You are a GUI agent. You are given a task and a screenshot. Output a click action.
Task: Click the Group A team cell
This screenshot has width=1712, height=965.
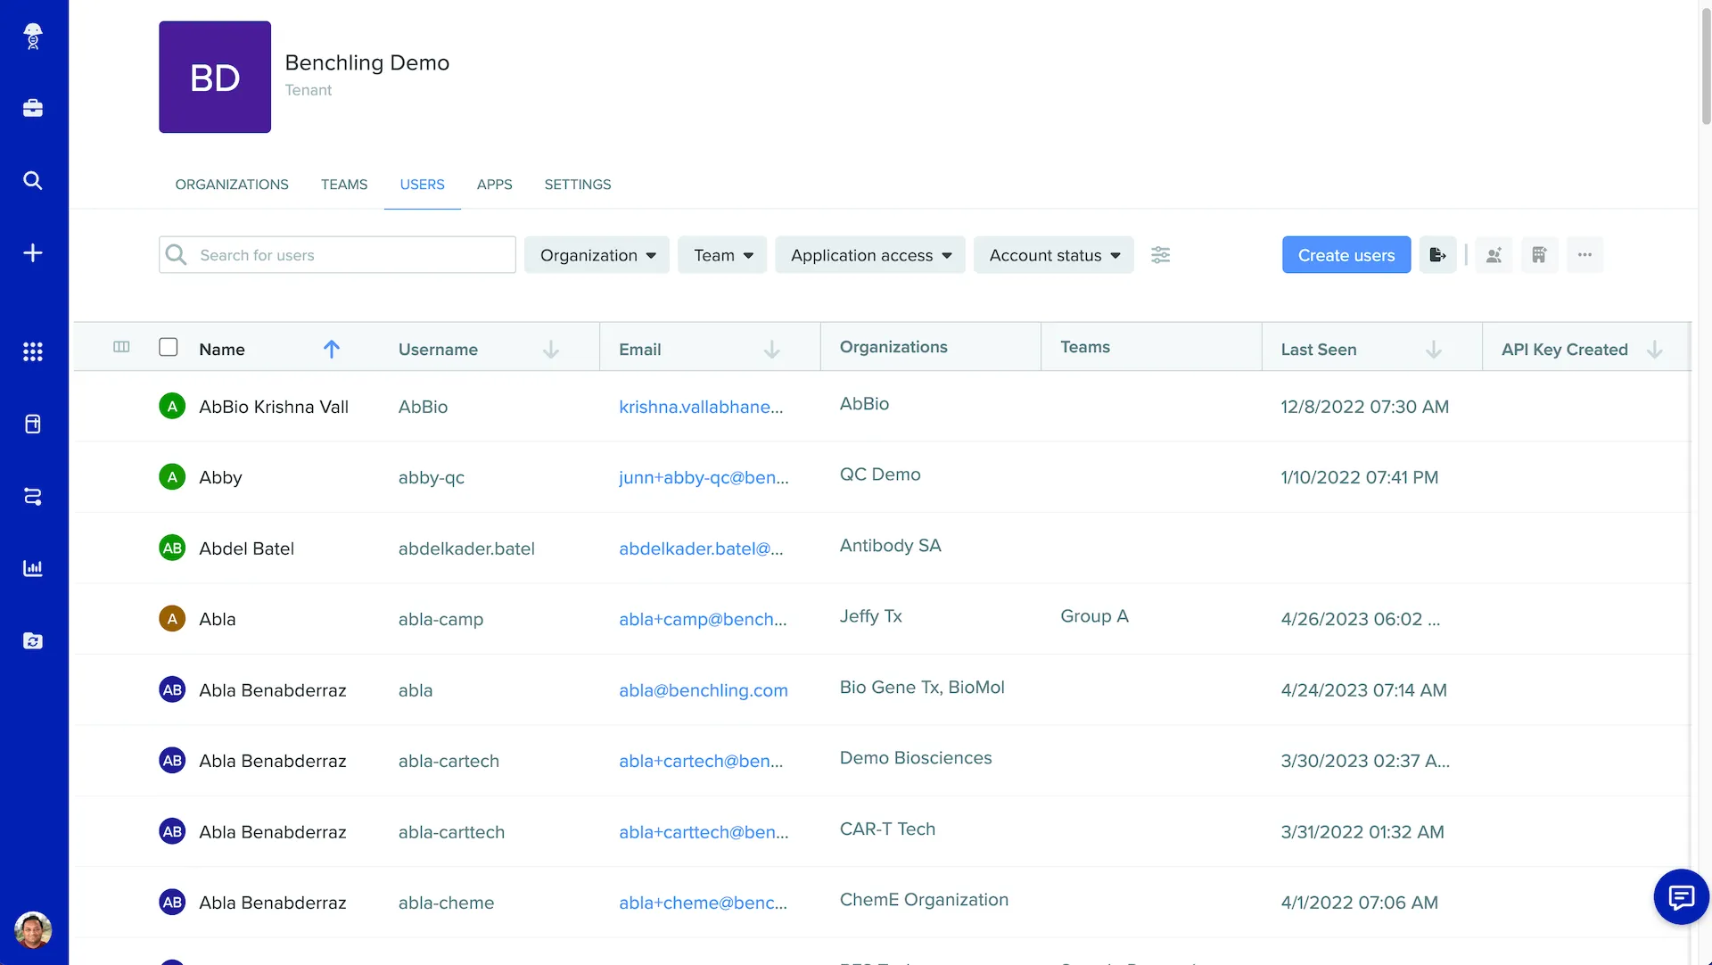(x=1094, y=616)
